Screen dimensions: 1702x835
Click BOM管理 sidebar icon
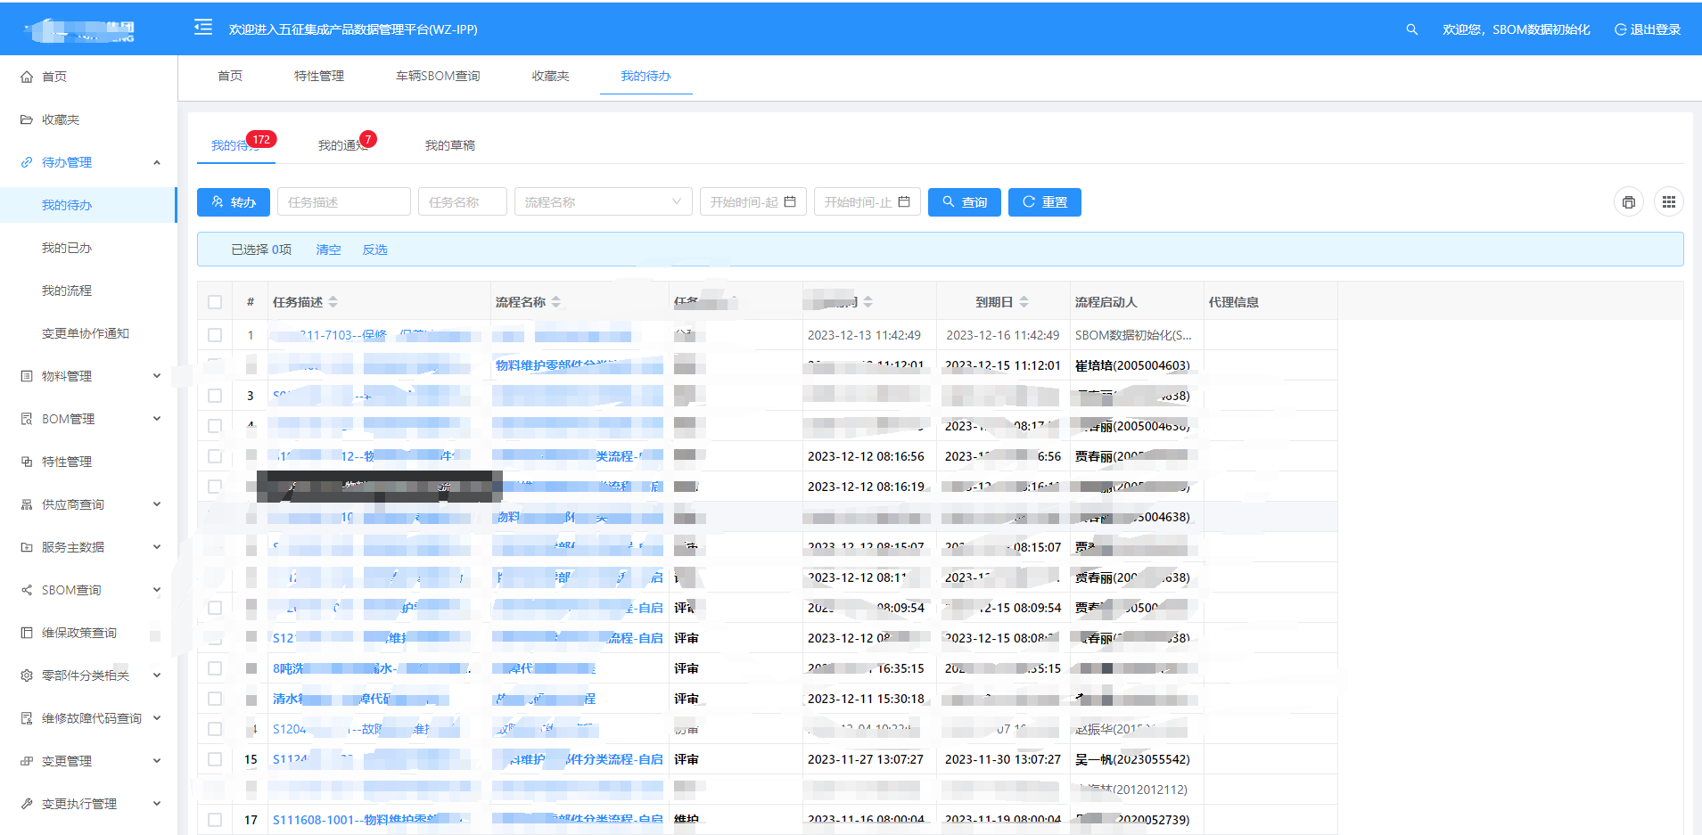click(27, 419)
